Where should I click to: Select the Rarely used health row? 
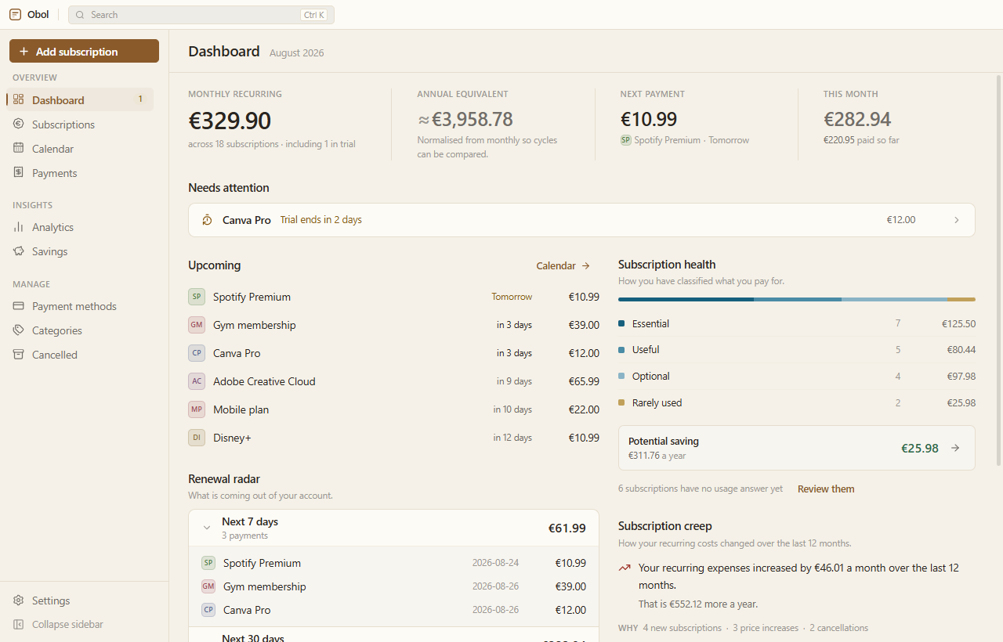797,402
